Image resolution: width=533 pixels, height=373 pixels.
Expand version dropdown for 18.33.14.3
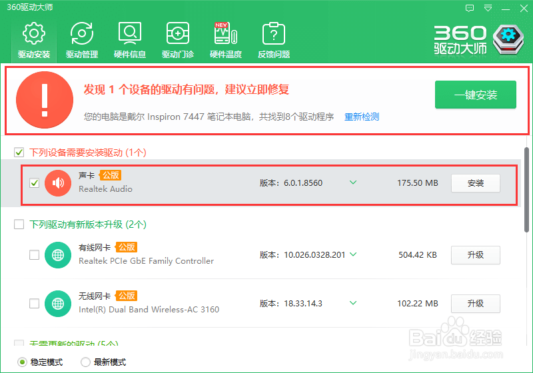tap(353, 302)
